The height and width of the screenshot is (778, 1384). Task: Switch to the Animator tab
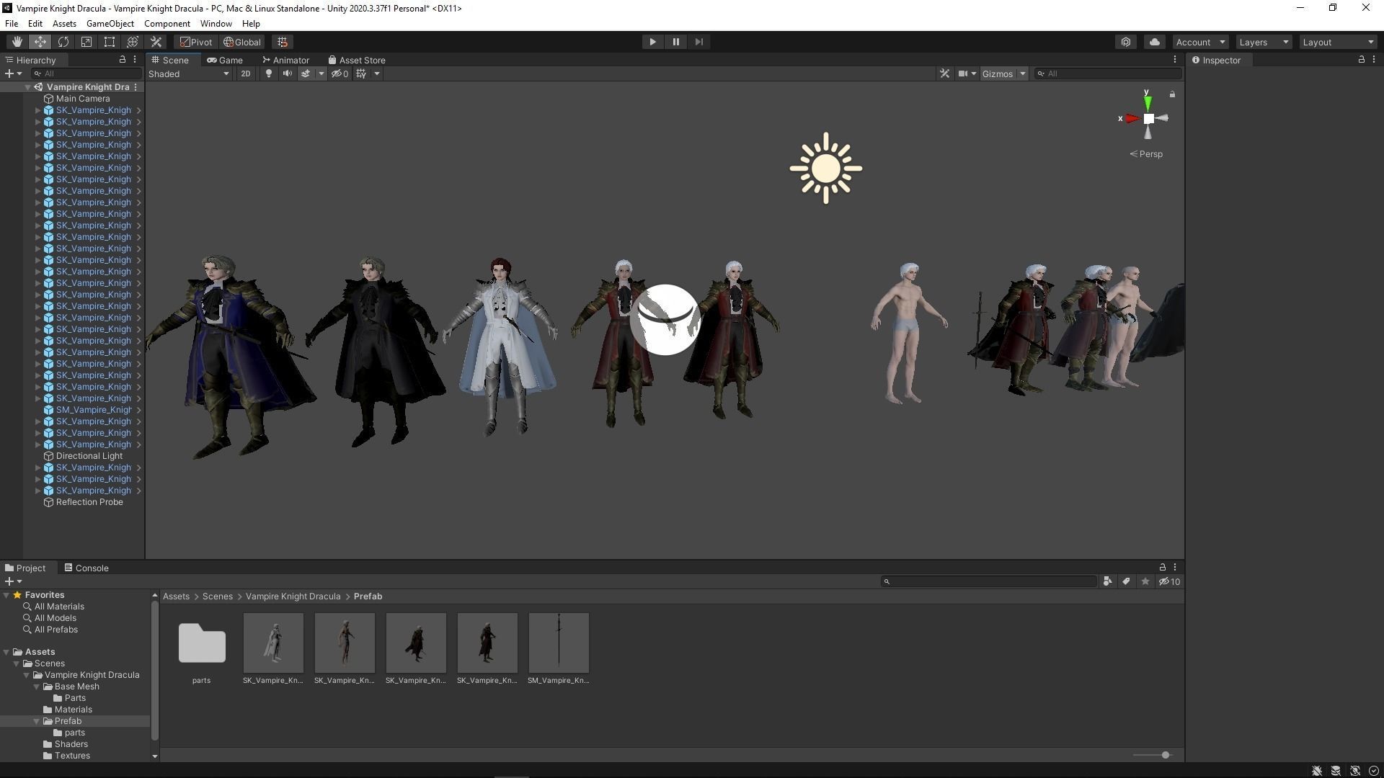click(x=286, y=60)
